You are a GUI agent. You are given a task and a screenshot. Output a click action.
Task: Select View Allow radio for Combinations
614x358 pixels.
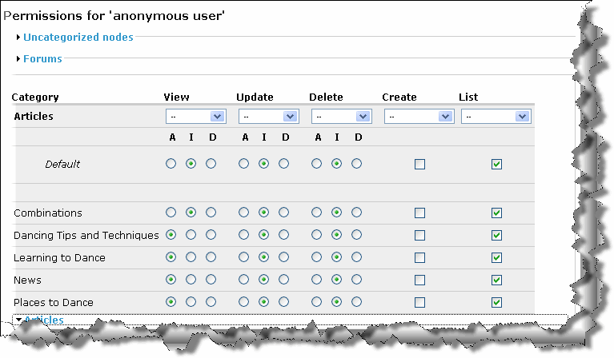(x=171, y=213)
